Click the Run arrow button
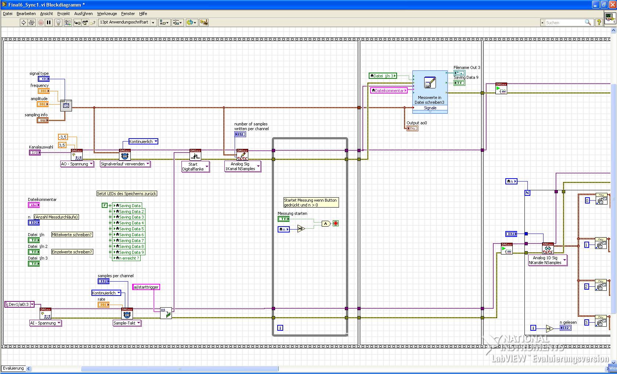The image size is (617, 374). 24,22
